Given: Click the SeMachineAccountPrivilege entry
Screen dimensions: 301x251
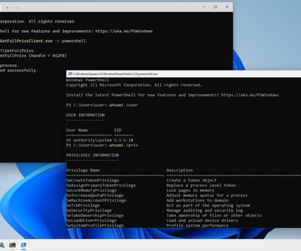Looking at the screenshot, I should [x=96, y=200].
